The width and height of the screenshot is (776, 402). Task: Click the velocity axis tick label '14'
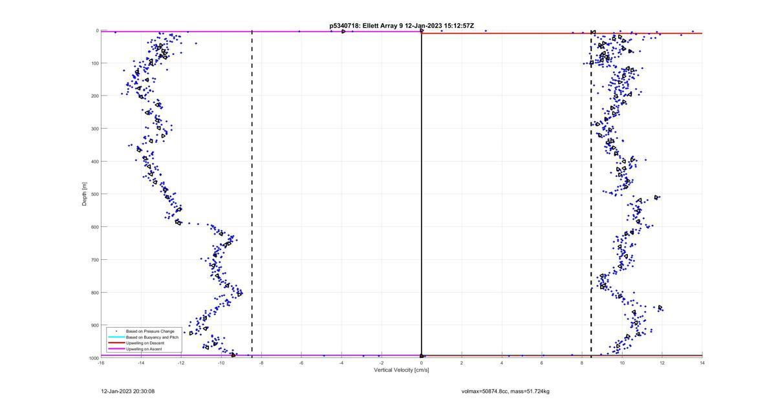[x=702, y=363]
